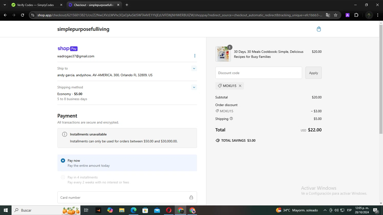Open the cart bag icon
The height and width of the screenshot is (215, 383).
coord(319,29)
